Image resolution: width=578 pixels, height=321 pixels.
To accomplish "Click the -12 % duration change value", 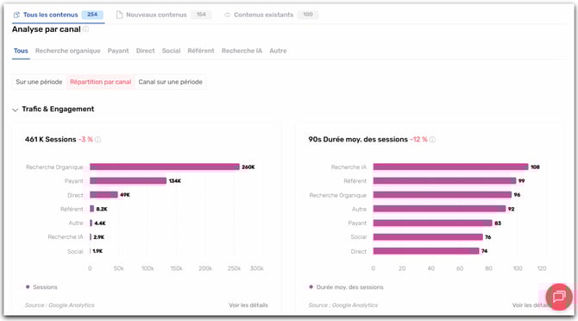I will [x=418, y=139].
